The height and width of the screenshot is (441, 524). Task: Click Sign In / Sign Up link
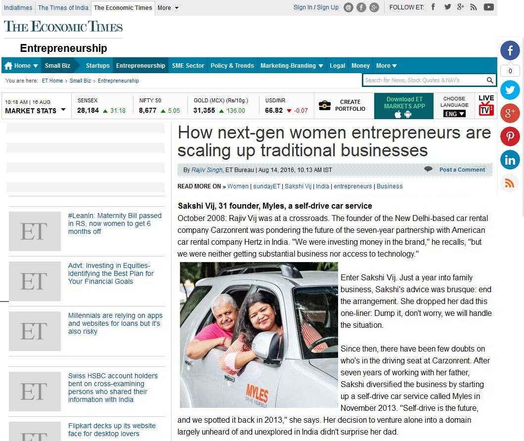point(316,7)
